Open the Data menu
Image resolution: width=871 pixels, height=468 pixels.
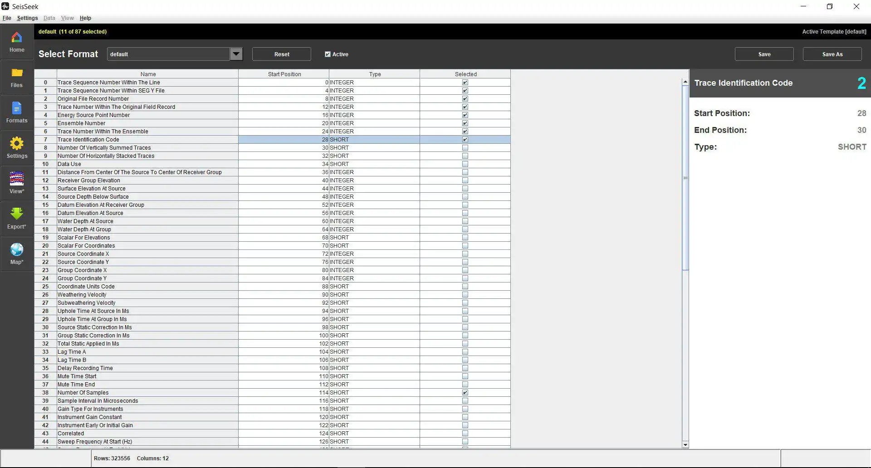click(x=49, y=18)
